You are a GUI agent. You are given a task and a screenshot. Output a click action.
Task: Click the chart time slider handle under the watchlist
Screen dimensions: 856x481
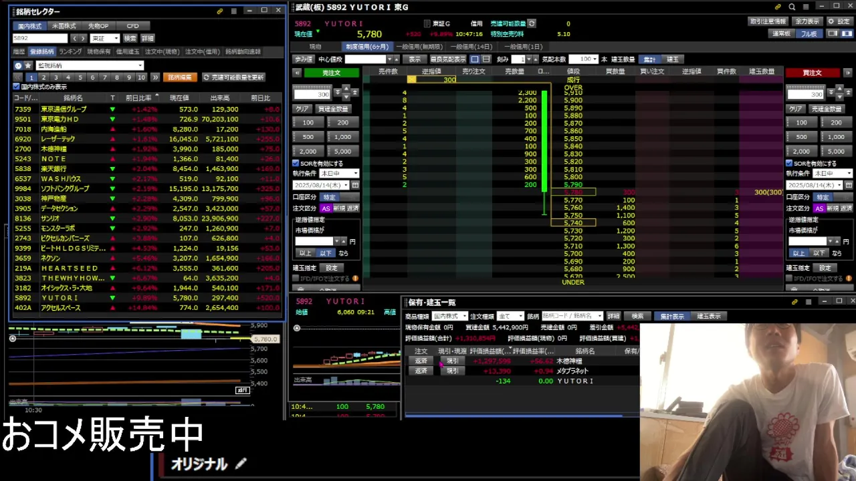click(12, 339)
